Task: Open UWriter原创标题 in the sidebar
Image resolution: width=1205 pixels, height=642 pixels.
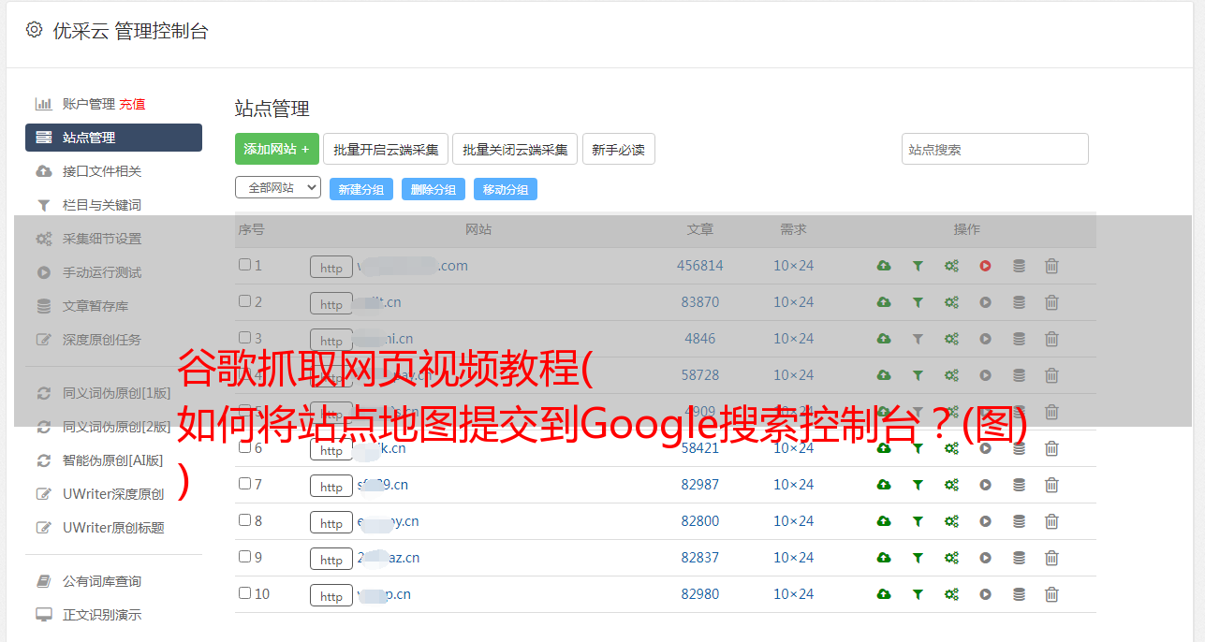Action: point(113,528)
